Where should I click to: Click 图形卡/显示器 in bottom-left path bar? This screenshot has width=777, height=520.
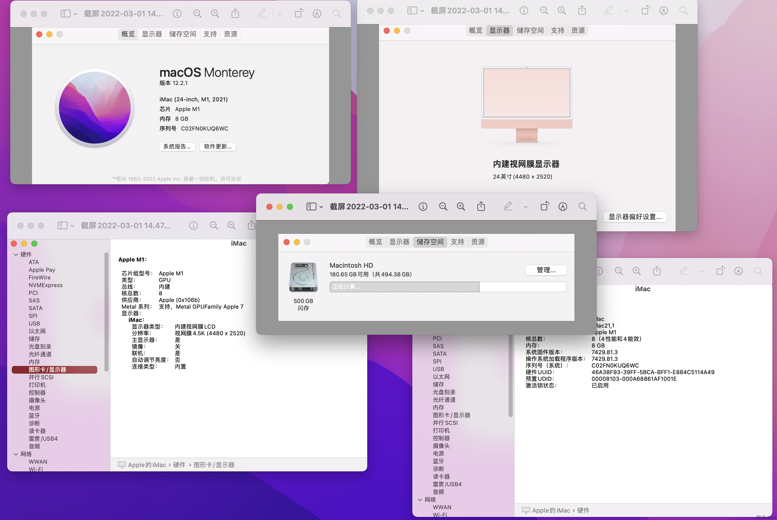(x=214, y=465)
